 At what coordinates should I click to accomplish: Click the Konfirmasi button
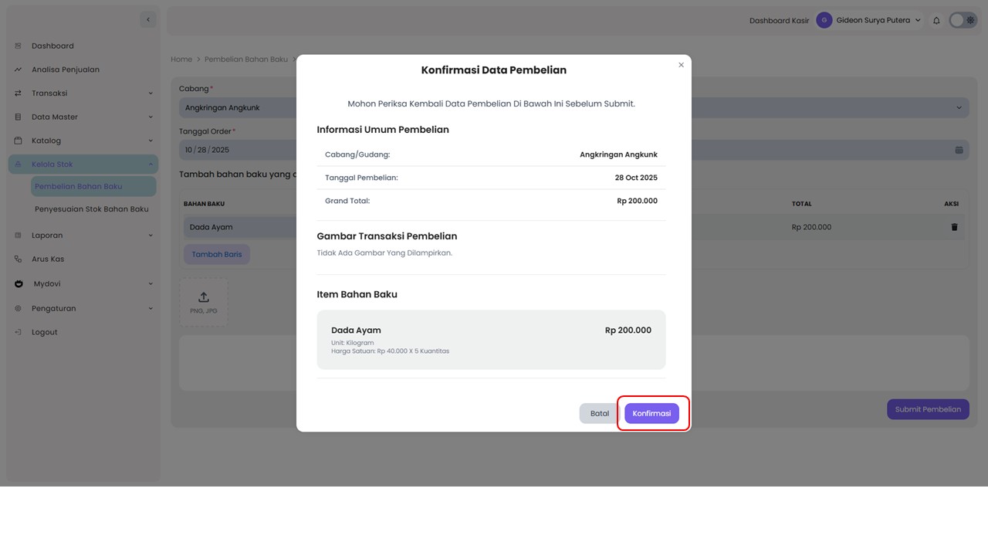(x=651, y=413)
